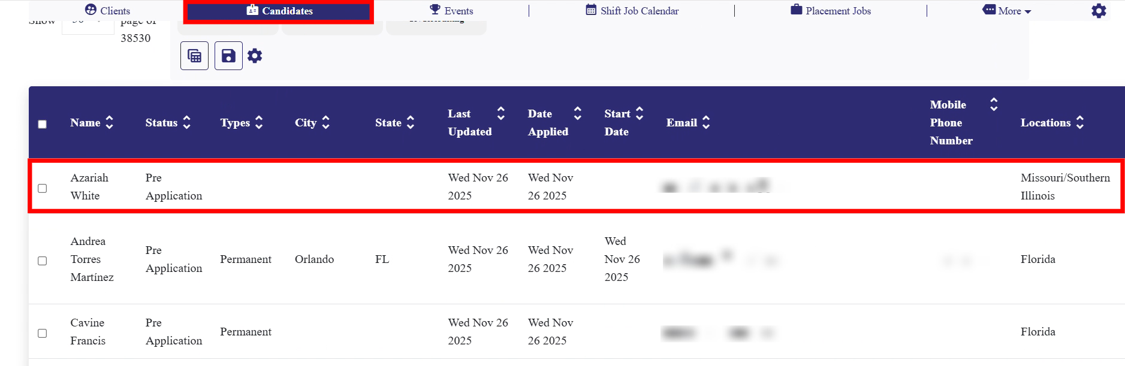Click FL state cell
The width and height of the screenshot is (1125, 366).
point(382,259)
